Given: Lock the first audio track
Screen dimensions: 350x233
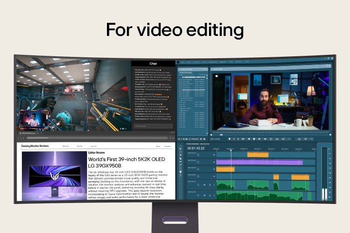Looking at the screenshot, I should coord(198,185).
